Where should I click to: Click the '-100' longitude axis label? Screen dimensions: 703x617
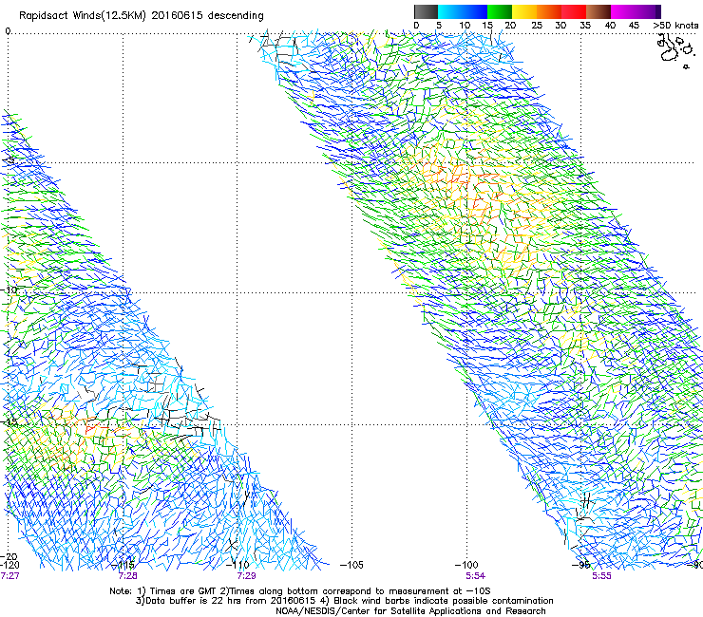click(466, 565)
